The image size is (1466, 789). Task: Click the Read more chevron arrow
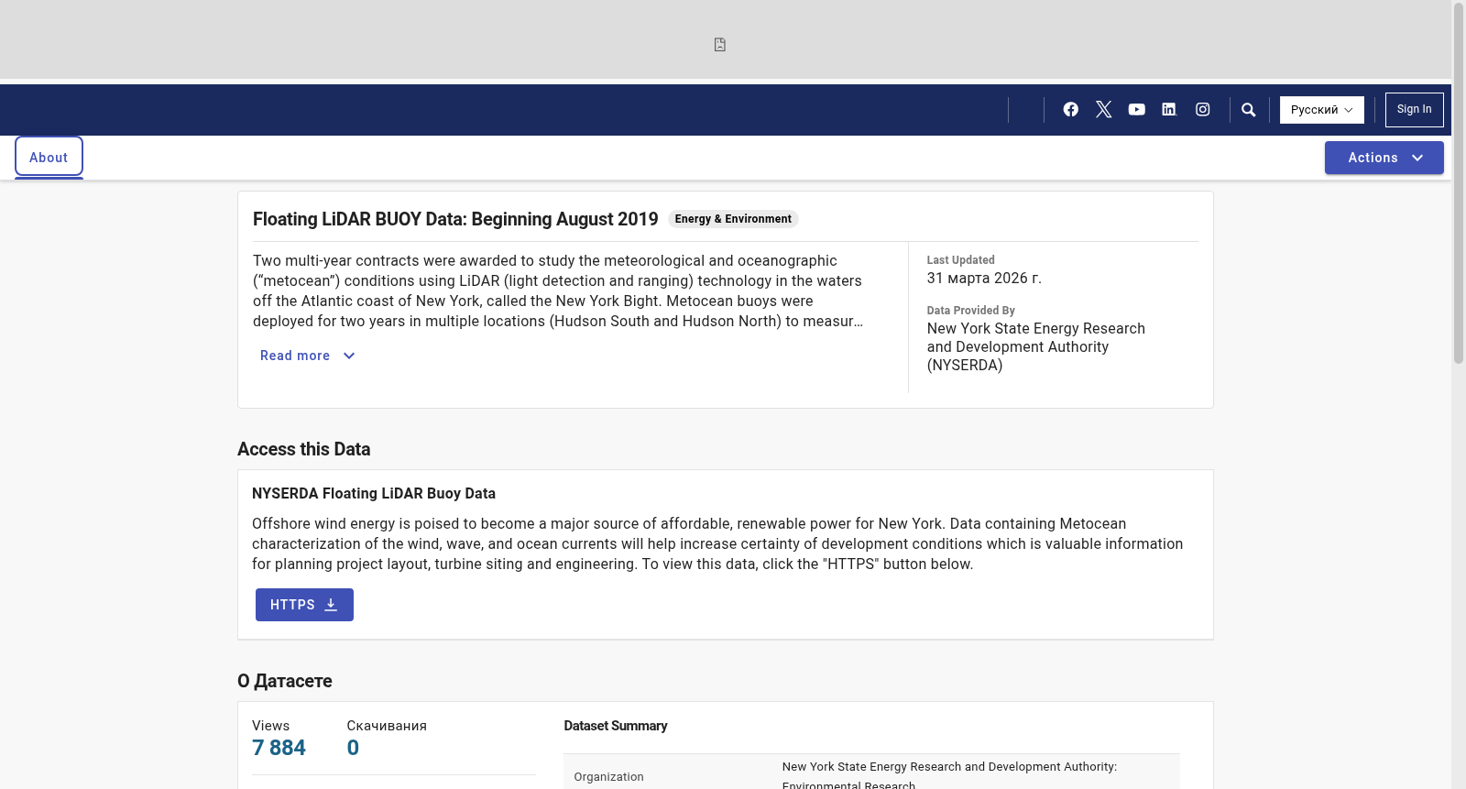(x=349, y=356)
